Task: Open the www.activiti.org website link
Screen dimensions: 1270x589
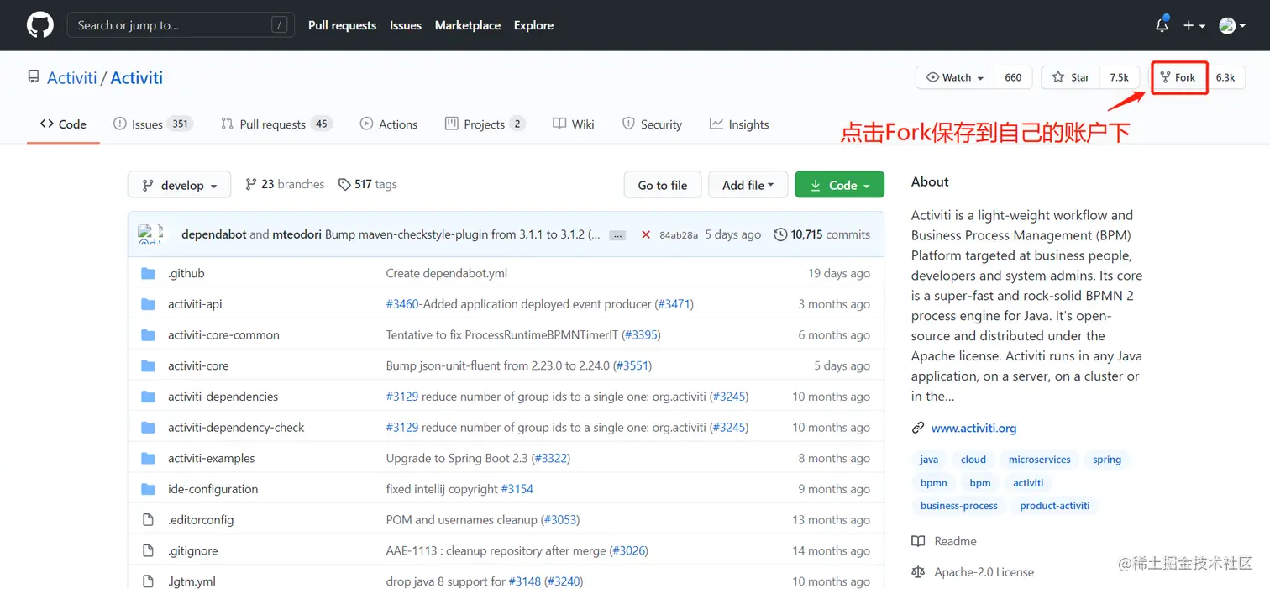Action: 973,428
